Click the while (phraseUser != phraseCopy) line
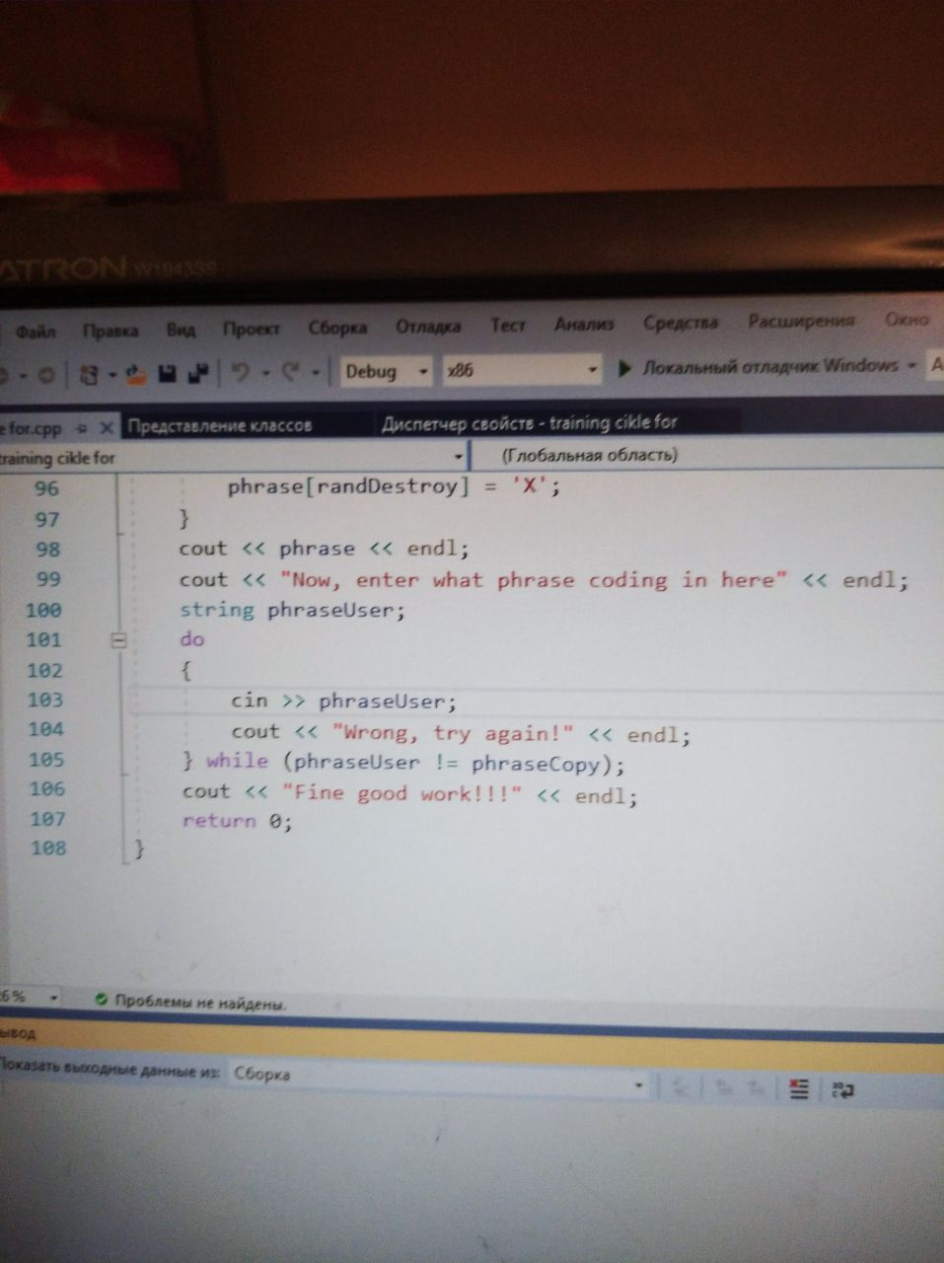This screenshot has height=1263, width=944. coord(403,763)
